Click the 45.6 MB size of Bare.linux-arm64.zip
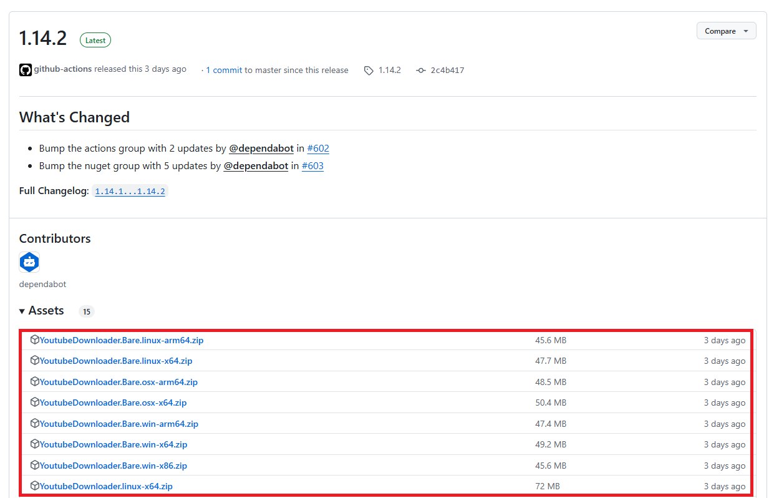This screenshot has width=769, height=498. [x=551, y=340]
